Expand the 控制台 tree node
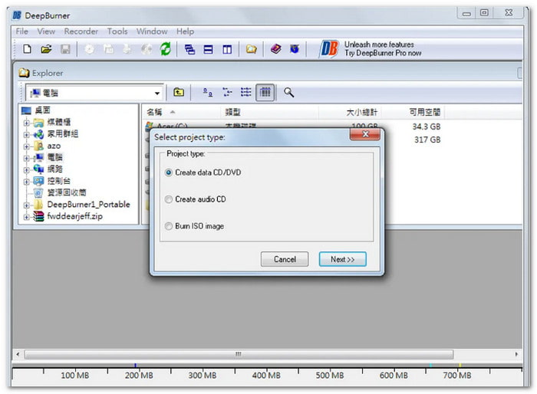Screen dimensions: 537x394 26,182
